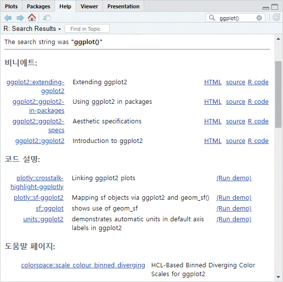Open ggplot2::ggplot2-specs vignette link
Viewport: 283px width, 282px height.
(x=38, y=126)
